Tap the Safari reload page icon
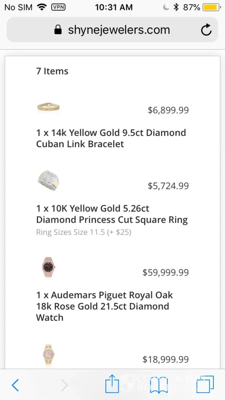The image size is (225, 400). (x=206, y=30)
